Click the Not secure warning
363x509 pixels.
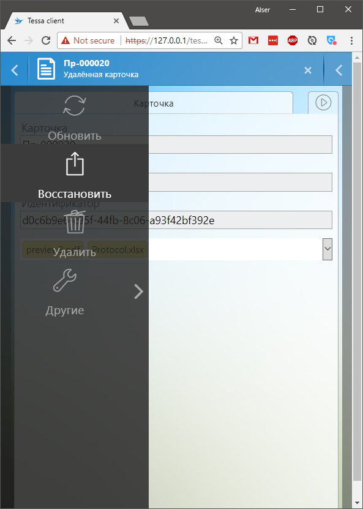click(x=88, y=40)
